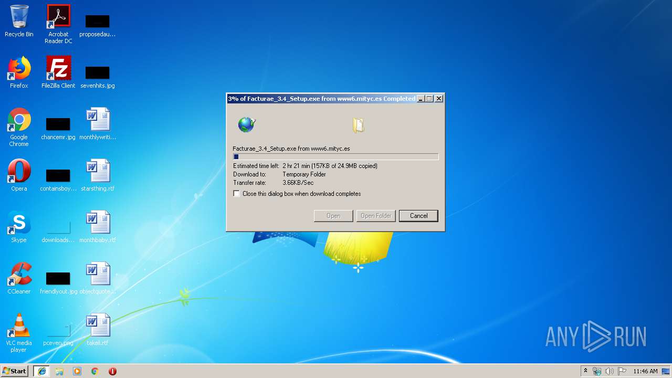Open Google Chrome desktop shortcut
Screen dimensions: 672x378
[19, 128]
